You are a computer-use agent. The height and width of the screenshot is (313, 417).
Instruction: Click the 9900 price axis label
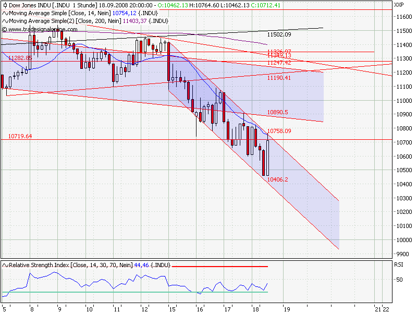[x=402, y=254]
